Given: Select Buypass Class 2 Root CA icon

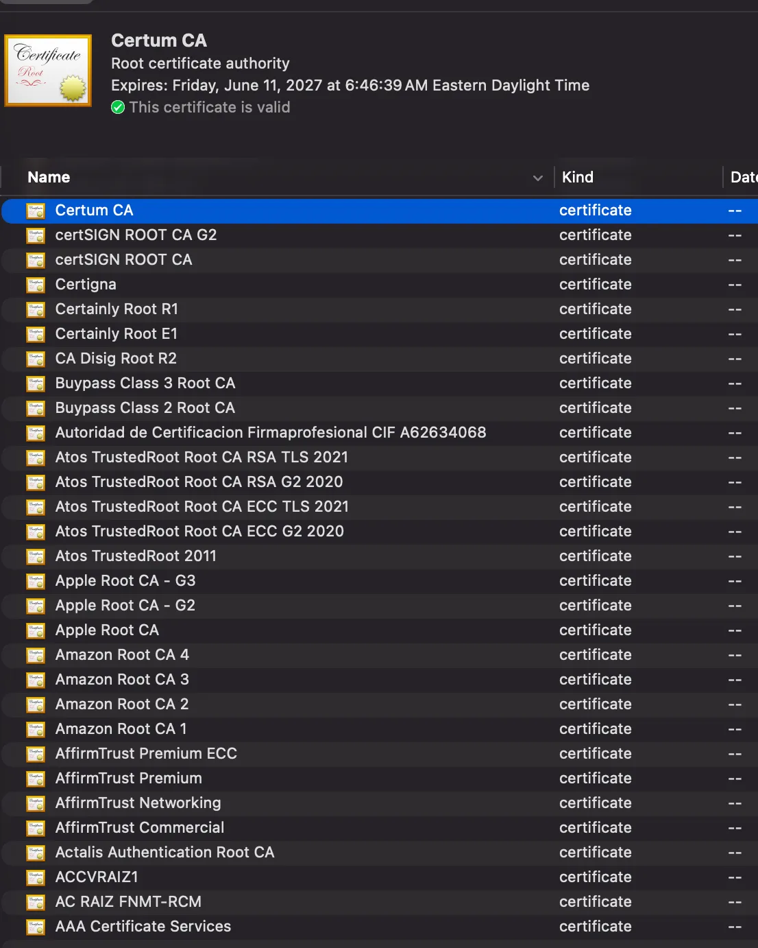Looking at the screenshot, I should pyautogui.click(x=36, y=408).
